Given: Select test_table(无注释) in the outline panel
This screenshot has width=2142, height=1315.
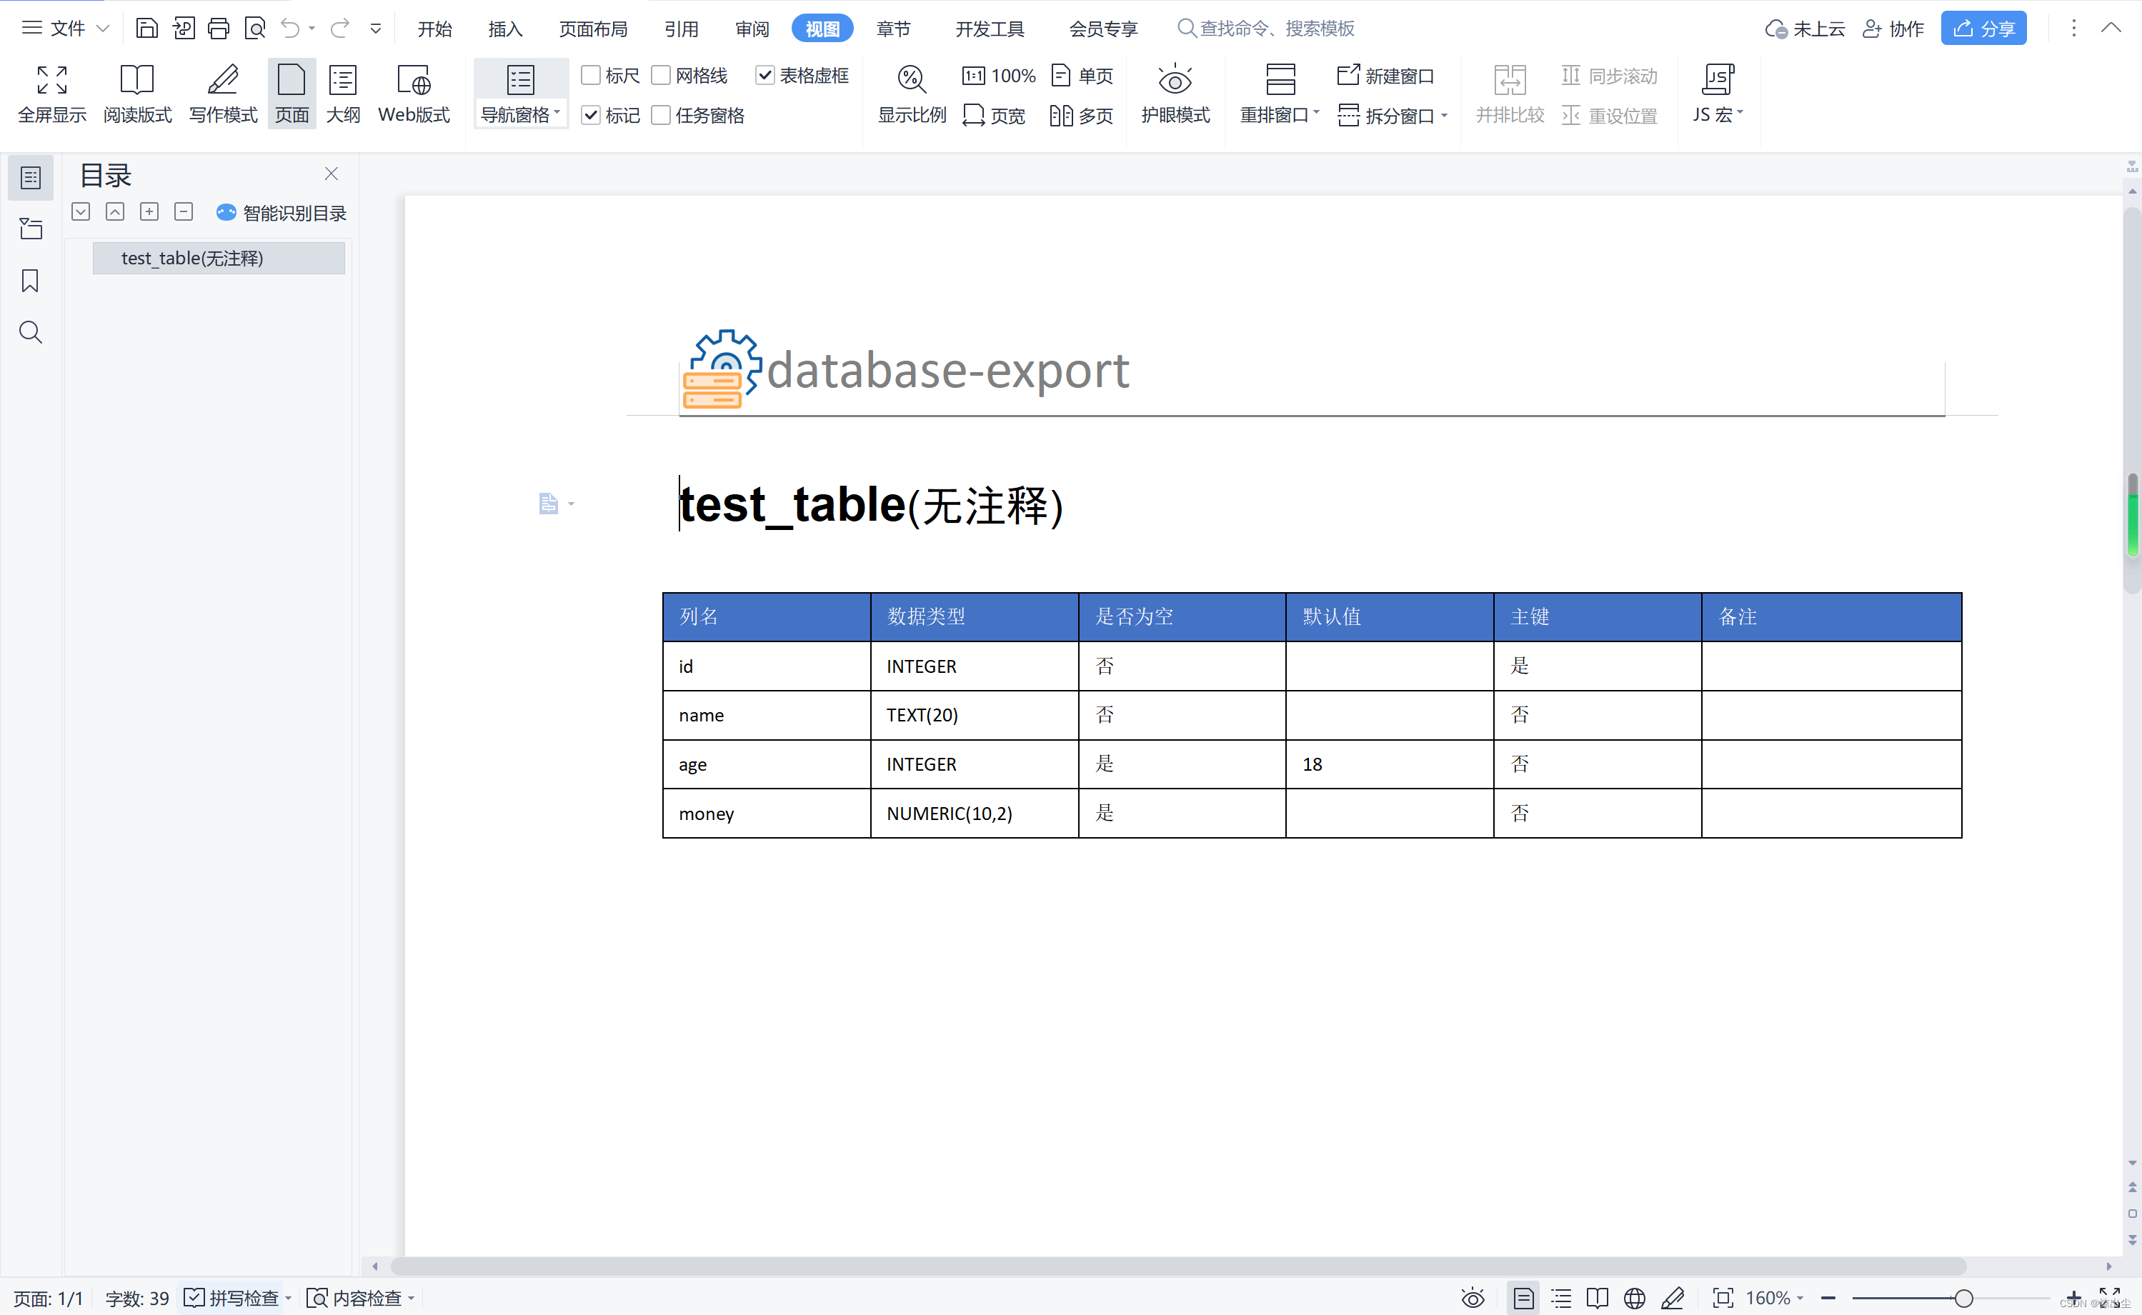Looking at the screenshot, I should click(219, 257).
